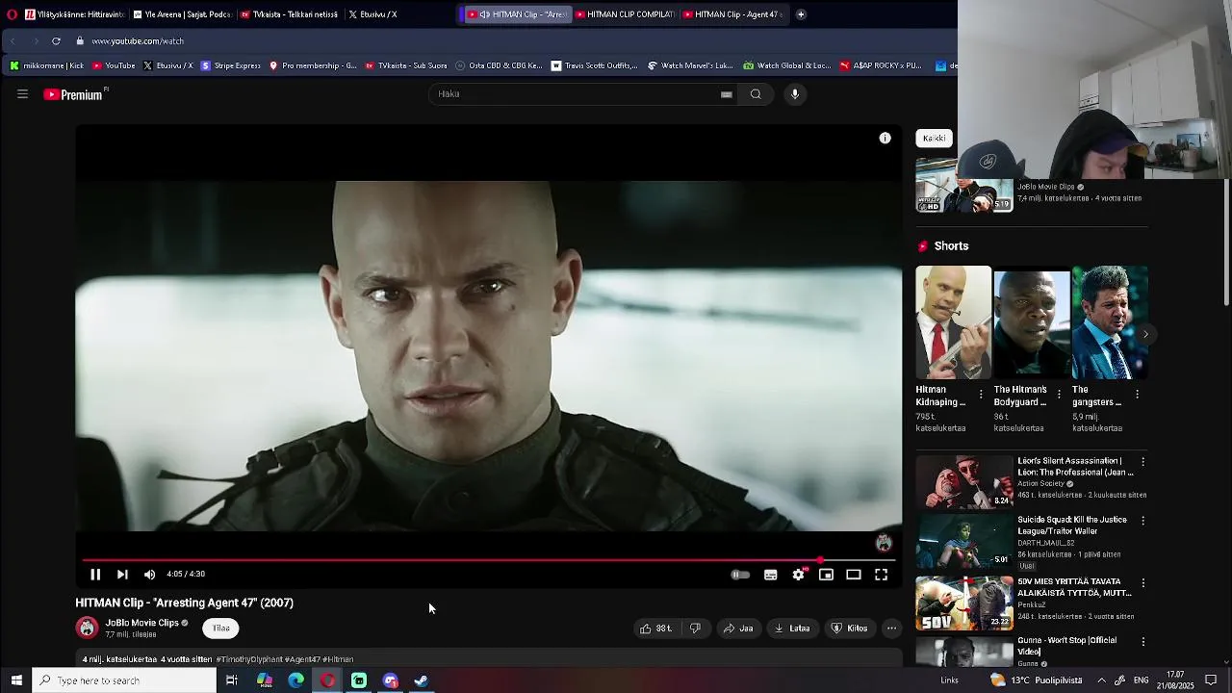Open Task View in taskbar
This screenshot has width=1232, height=693.
tap(232, 680)
